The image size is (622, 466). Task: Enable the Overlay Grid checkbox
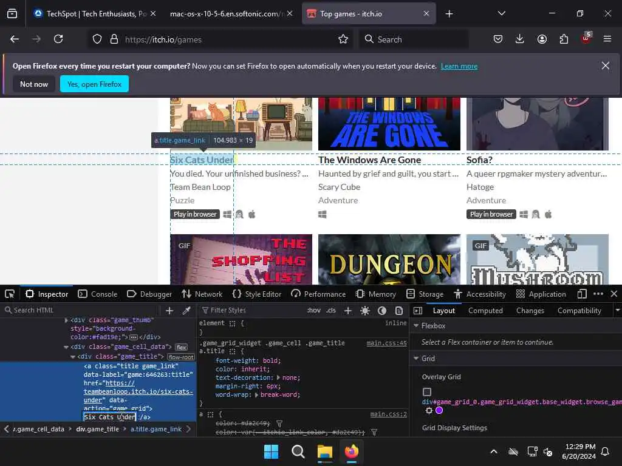pyautogui.click(x=427, y=392)
